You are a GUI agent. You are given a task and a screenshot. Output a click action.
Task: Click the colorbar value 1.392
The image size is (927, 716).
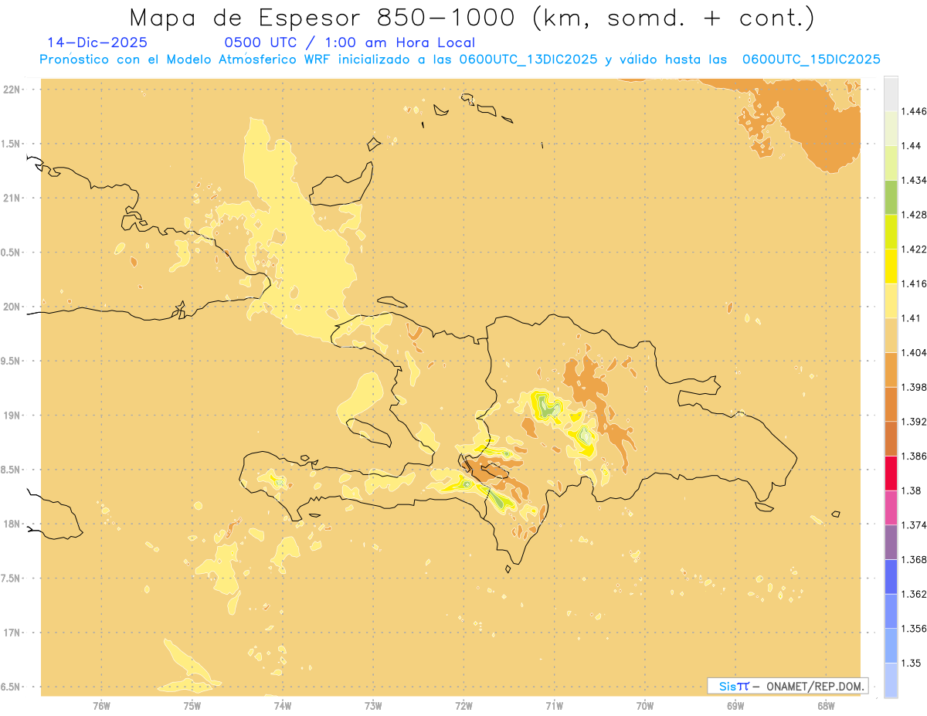(912, 422)
